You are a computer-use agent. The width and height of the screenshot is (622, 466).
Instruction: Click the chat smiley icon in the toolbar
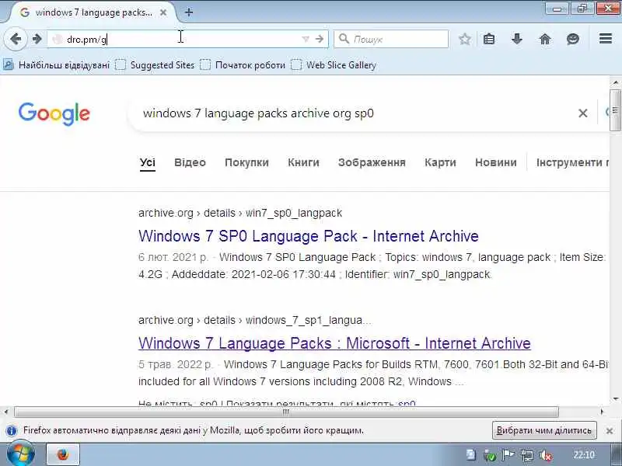point(572,39)
